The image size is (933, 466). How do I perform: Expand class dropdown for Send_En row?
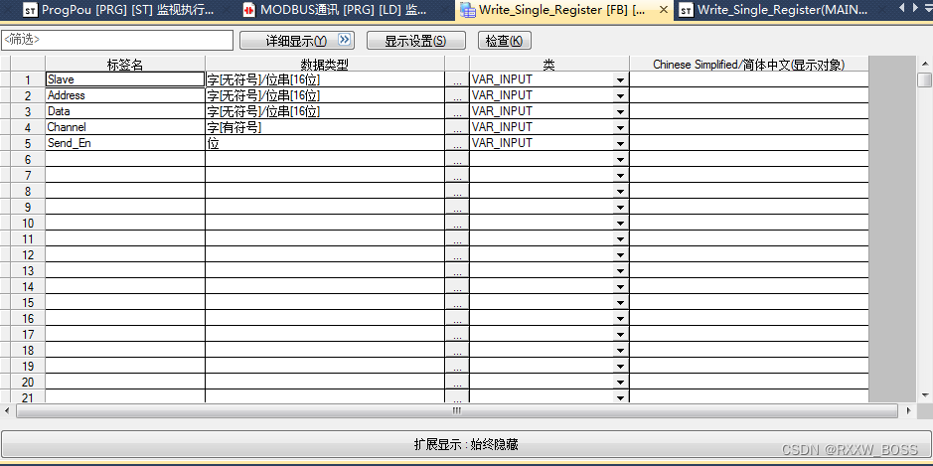click(x=621, y=143)
